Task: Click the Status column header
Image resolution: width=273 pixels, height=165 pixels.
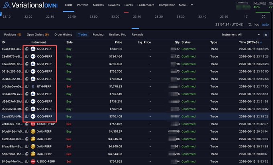Action: (x=186, y=42)
